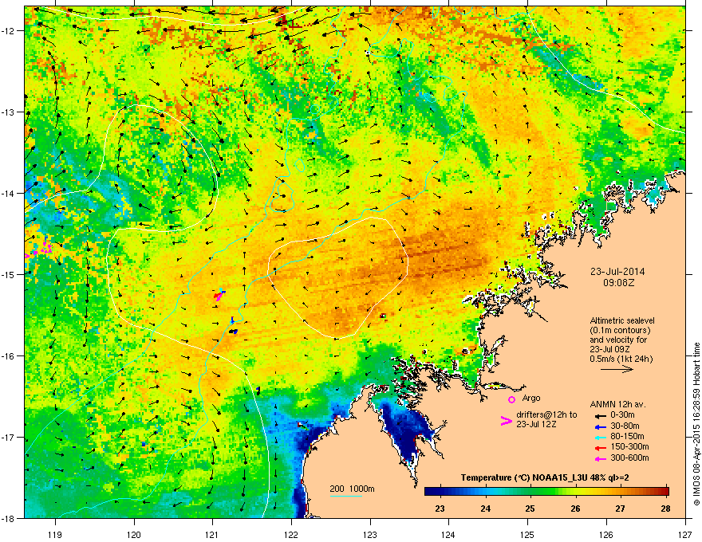The height and width of the screenshot is (542, 702).
Task: Click the red-blue mooring marker near 121E, 15.3S
Action: click(x=219, y=295)
